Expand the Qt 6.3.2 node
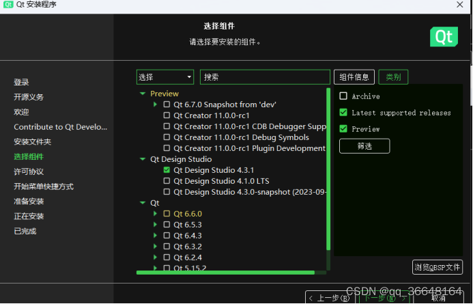 point(155,247)
